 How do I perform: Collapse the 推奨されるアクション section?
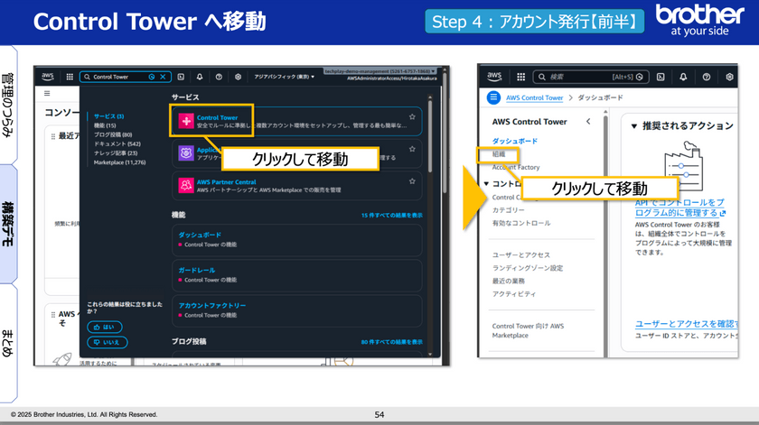coord(634,125)
